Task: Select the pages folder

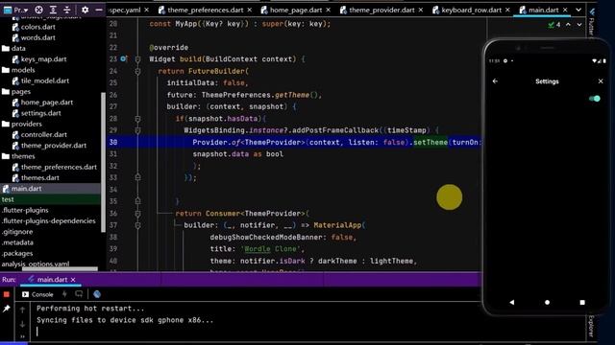Action: 16,92
